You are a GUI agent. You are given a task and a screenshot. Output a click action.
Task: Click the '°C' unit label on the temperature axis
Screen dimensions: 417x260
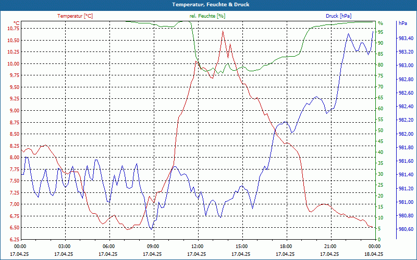(x=17, y=23)
